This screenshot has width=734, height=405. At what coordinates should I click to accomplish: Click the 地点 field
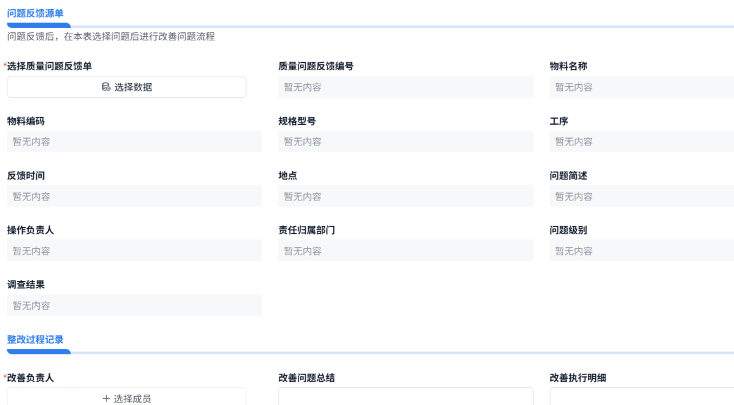[406, 195]
